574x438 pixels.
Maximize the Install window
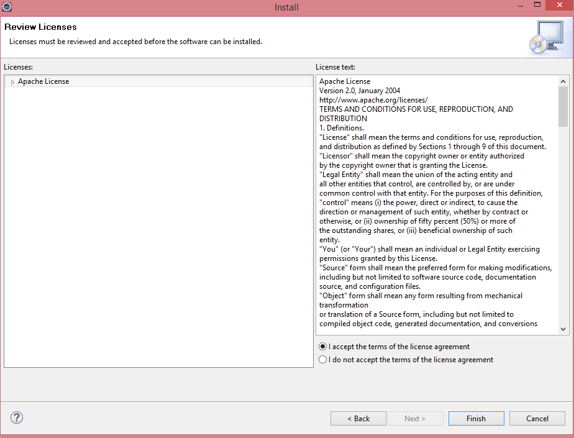click(537, 5)
